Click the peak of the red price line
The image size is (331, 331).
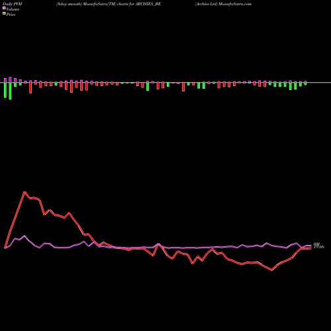click(x=24, y=192)
